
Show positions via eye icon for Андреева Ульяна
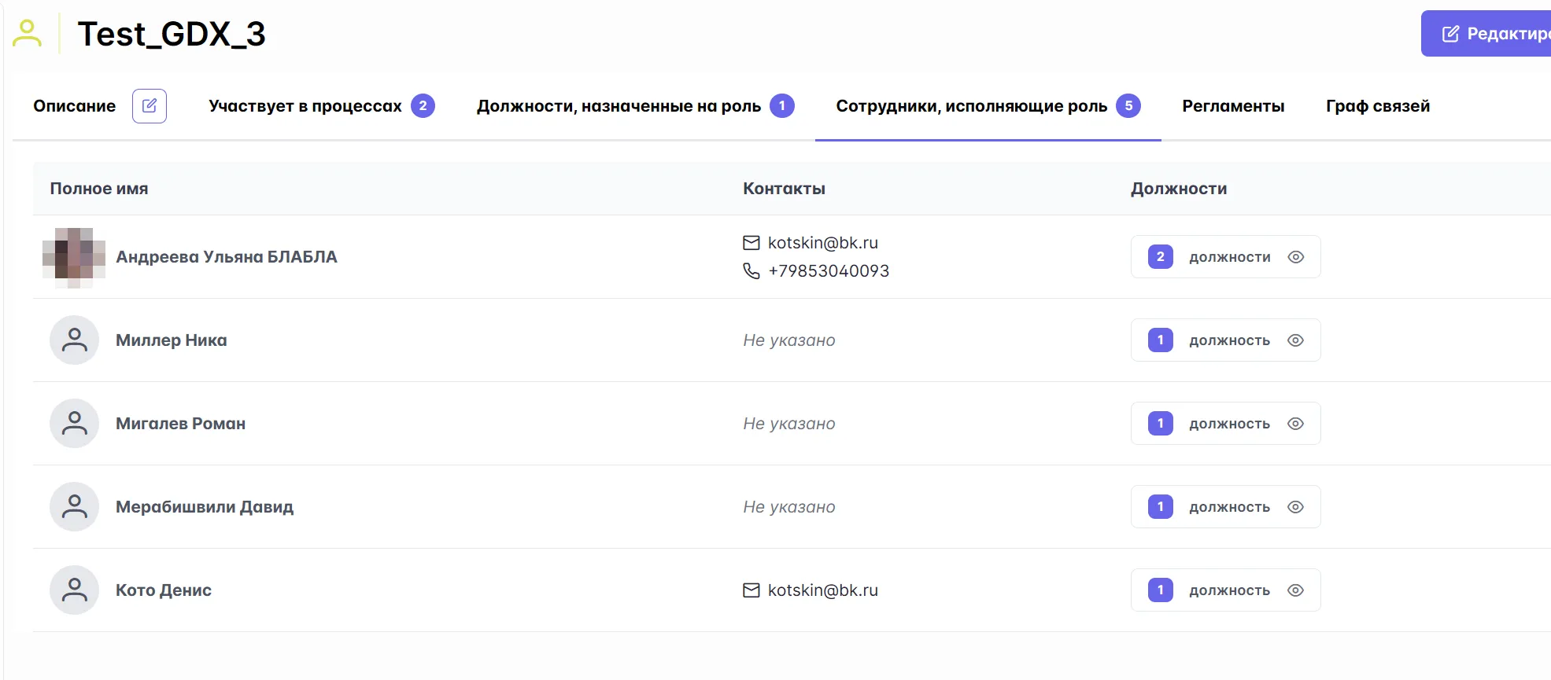[x=1295, y=257]
